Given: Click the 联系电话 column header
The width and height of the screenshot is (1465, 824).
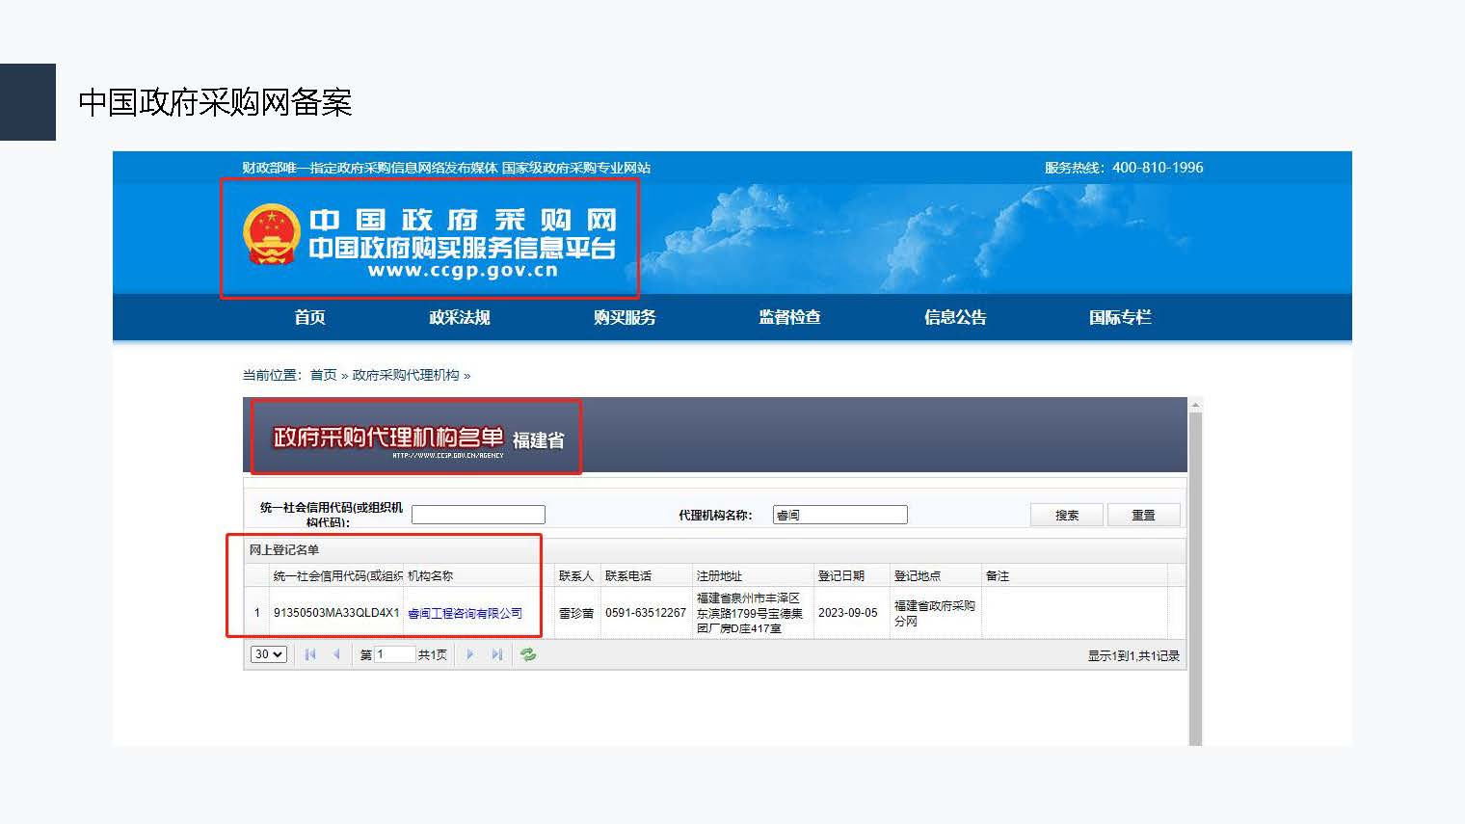Looking at the screenshot, I should [x=646, y=575].
